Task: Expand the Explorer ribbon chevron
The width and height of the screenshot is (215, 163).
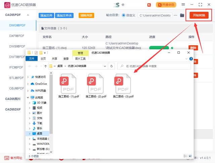Action: point(186,59)
